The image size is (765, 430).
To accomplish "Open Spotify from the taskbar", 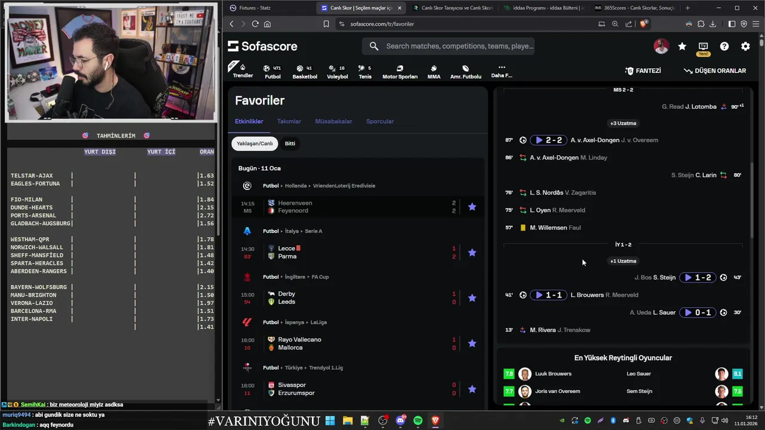I will (x=418, y=420).
